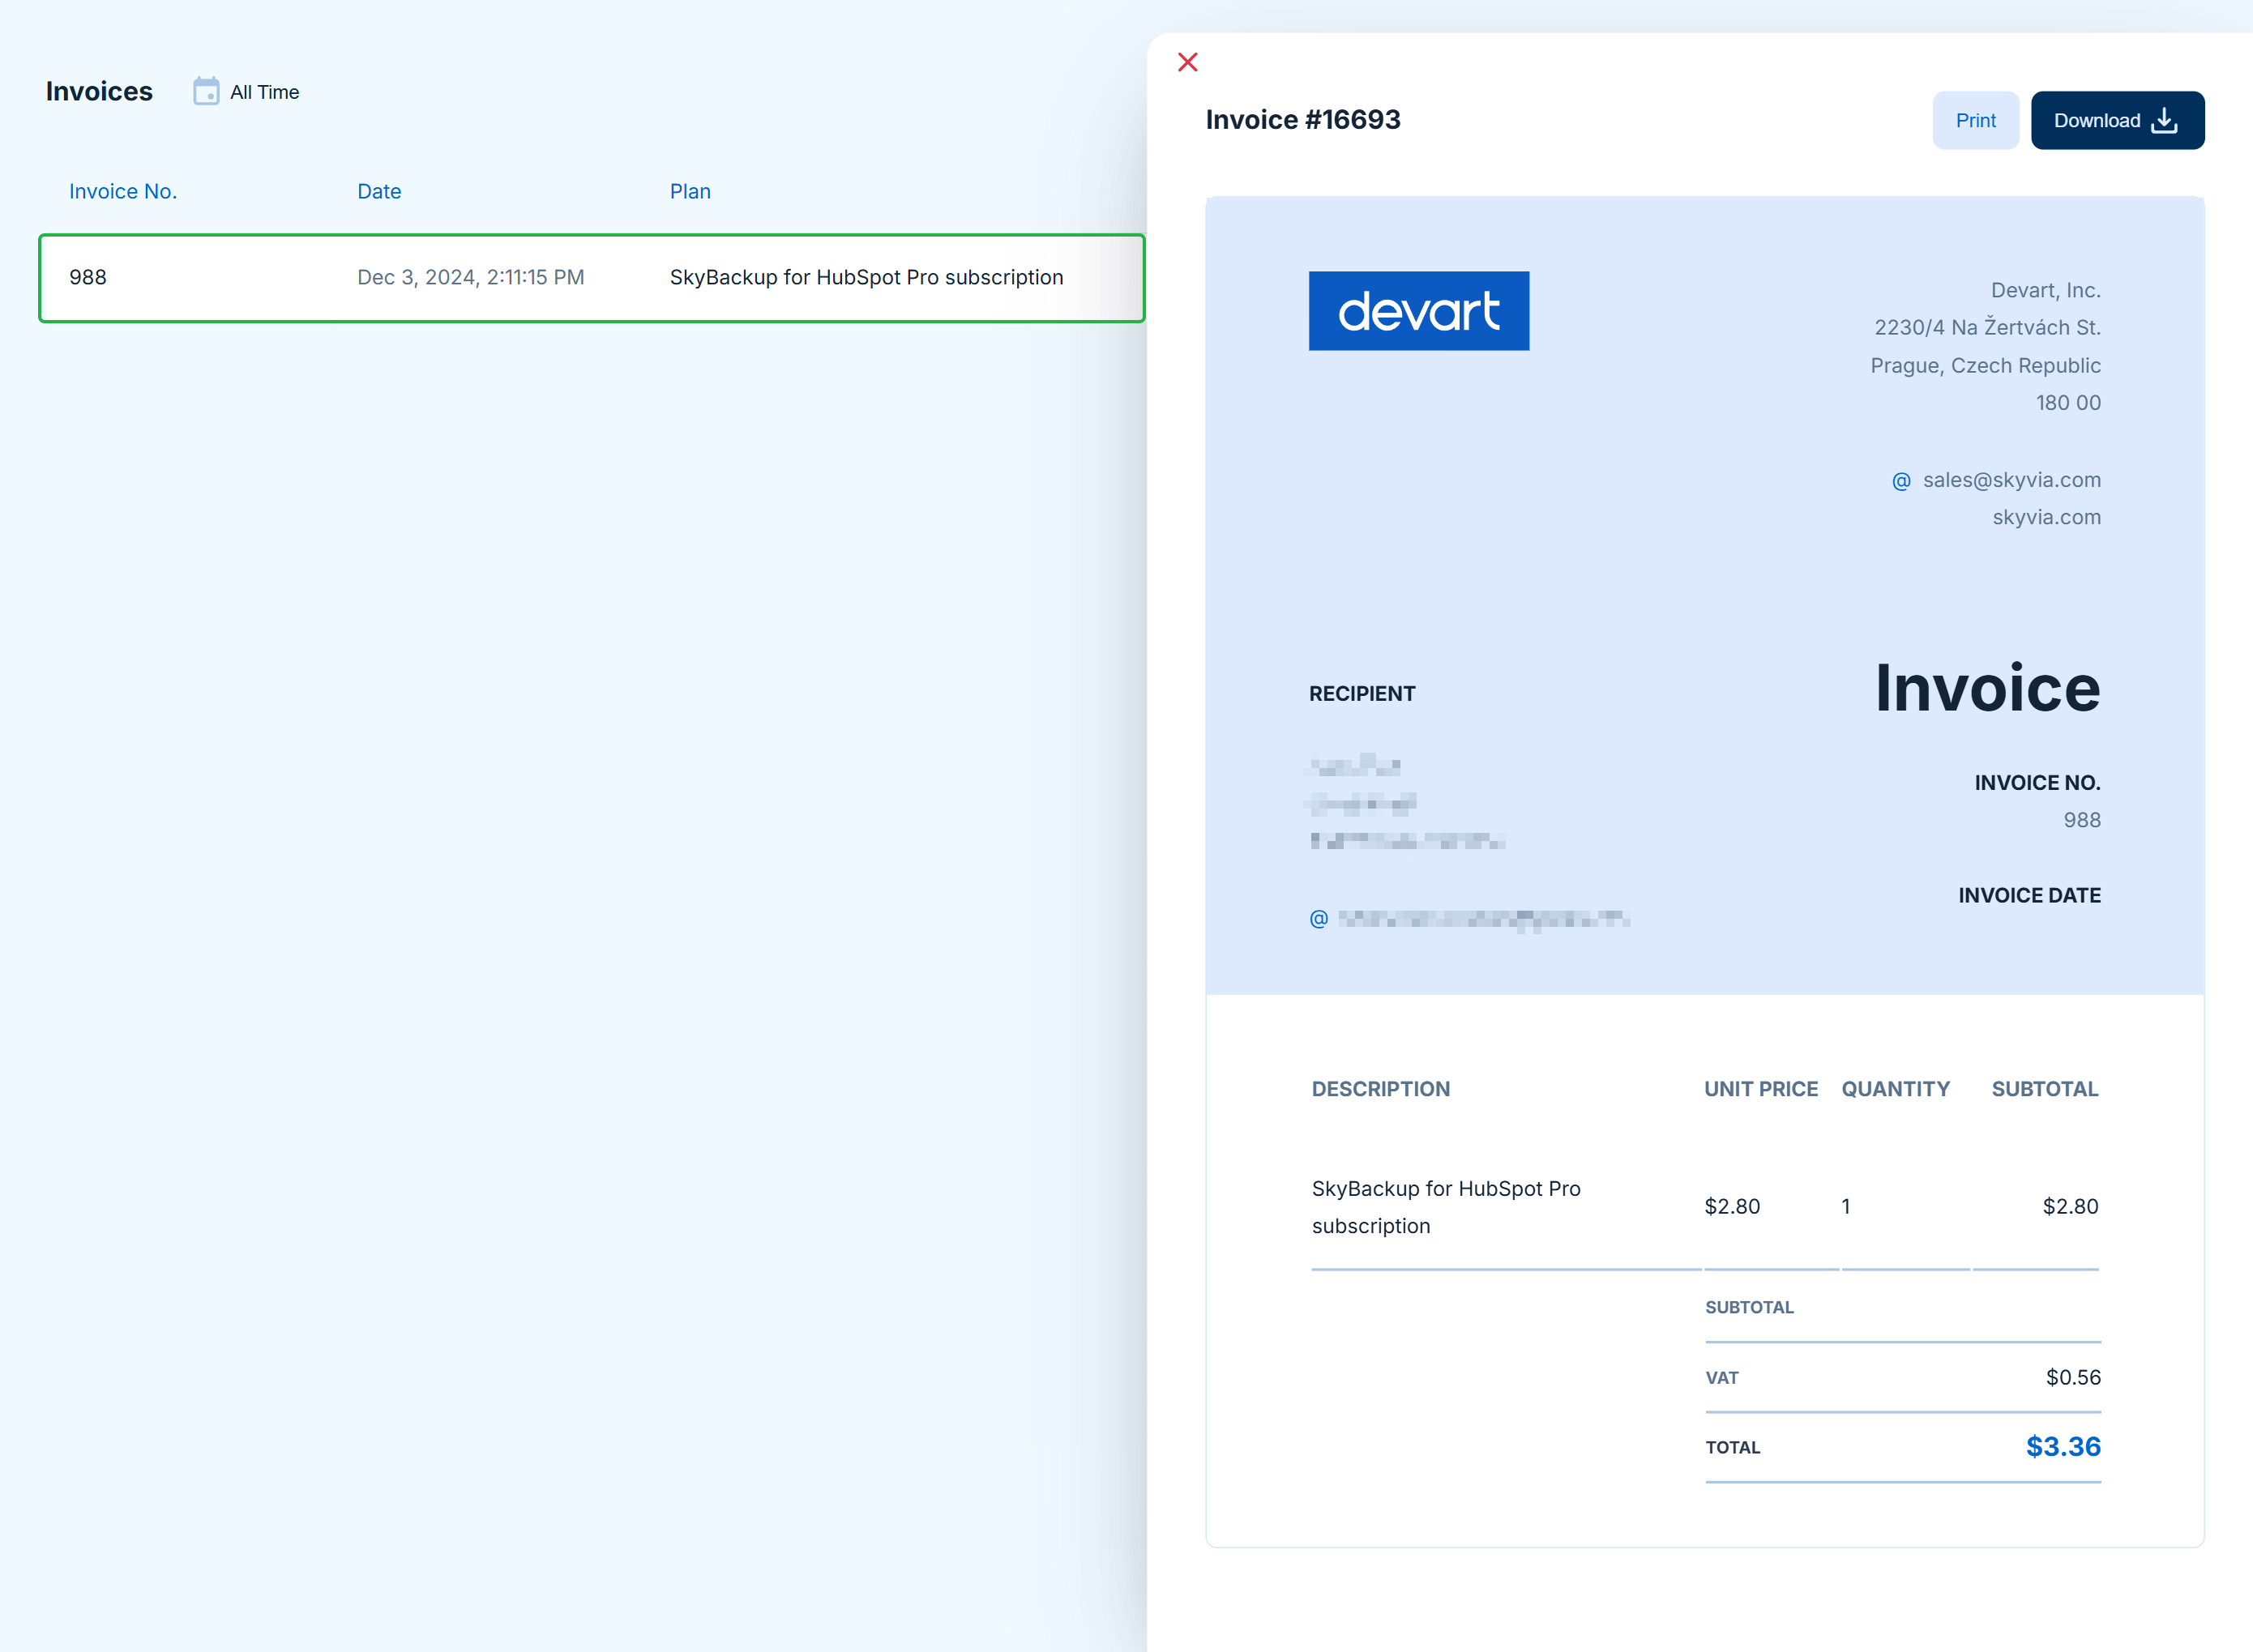Viewport: 2253px width, 1652px height.
Task: Click Prague, Czech Republic address line
Action: [x=1985, y=365]
